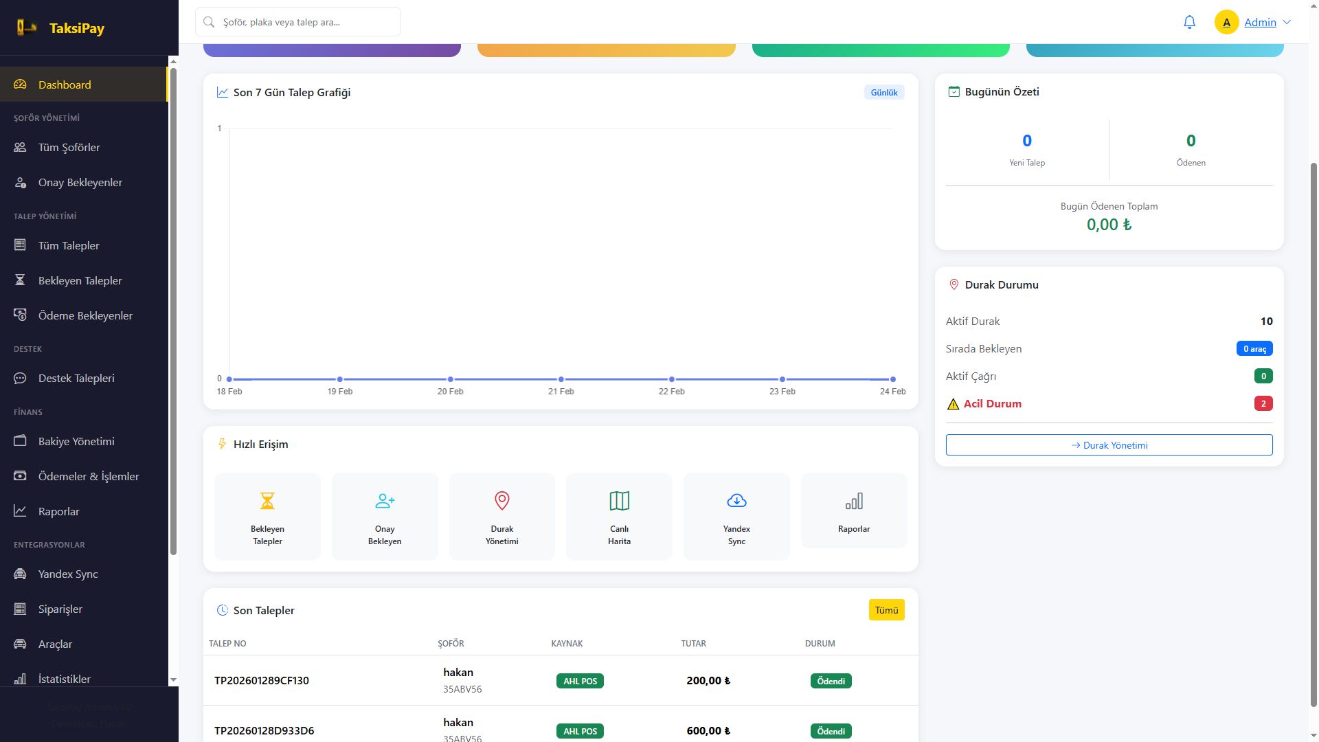Click the Durak Yönetimi outlined button
This screenshot has width=1319, height=742.
[1109, 445]
